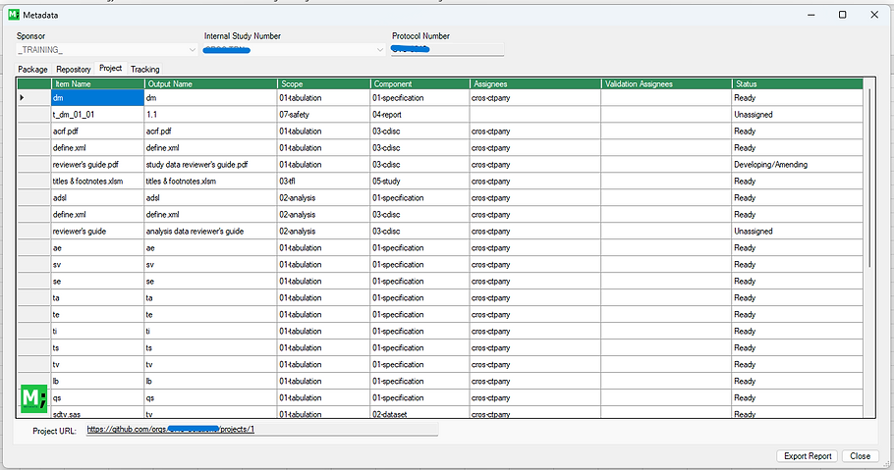Image resolution: width=894 pixels, height=470 pixels.
Task: Select the titles & footnotes.xlsm item name cell
Action: pos(97,182)
